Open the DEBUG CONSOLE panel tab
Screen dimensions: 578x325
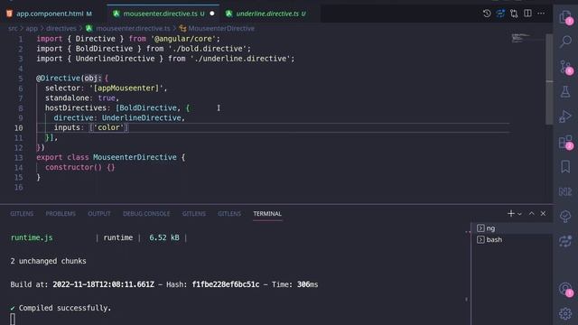click(146, 214)
